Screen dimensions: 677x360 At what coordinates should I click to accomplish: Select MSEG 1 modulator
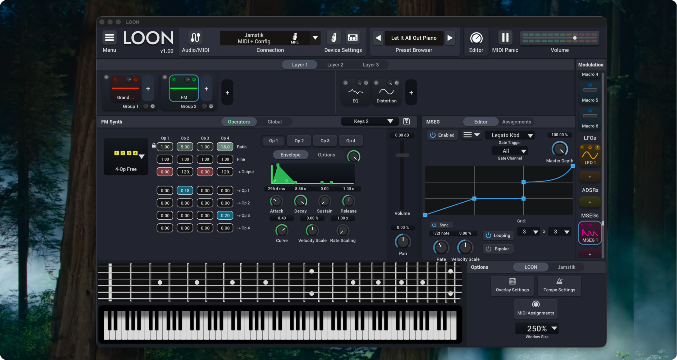pyautogui.click(x=590, y=233)
